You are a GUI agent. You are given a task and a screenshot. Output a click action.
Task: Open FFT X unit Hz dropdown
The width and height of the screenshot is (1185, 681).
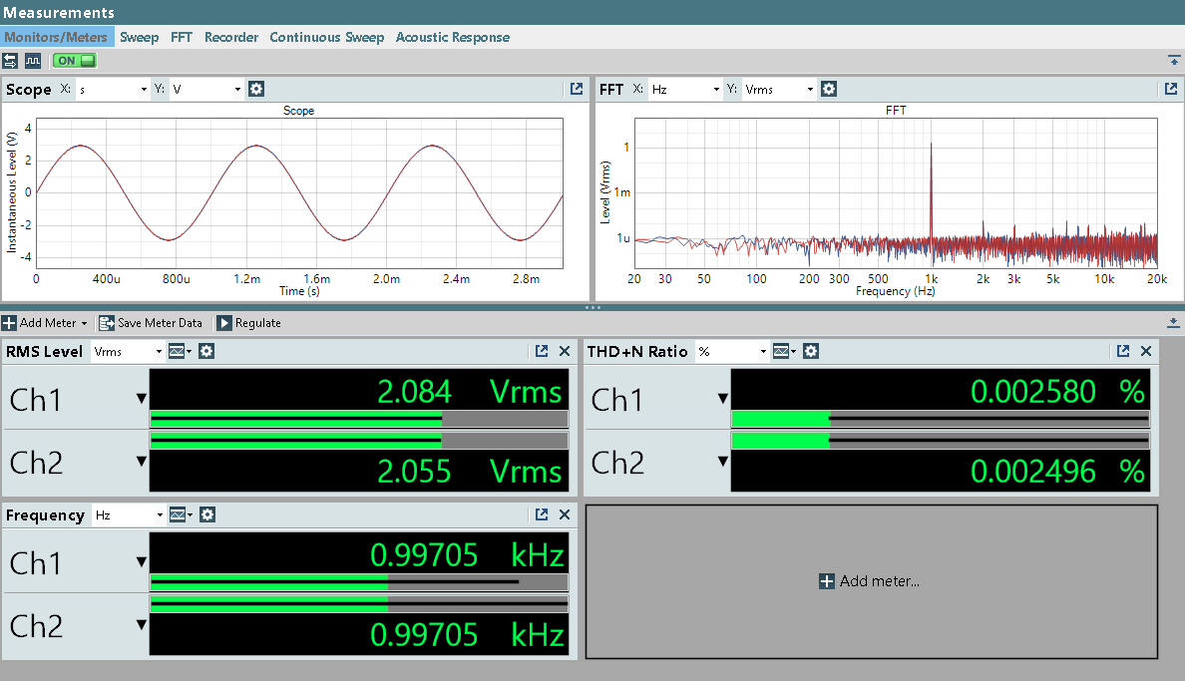[685, 89]
